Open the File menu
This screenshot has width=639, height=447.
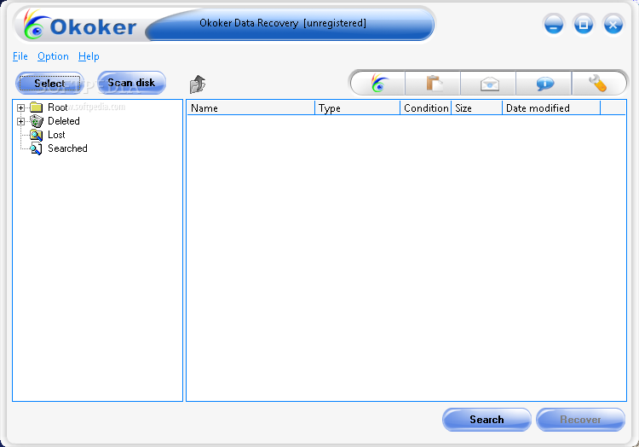coord(20,56)
